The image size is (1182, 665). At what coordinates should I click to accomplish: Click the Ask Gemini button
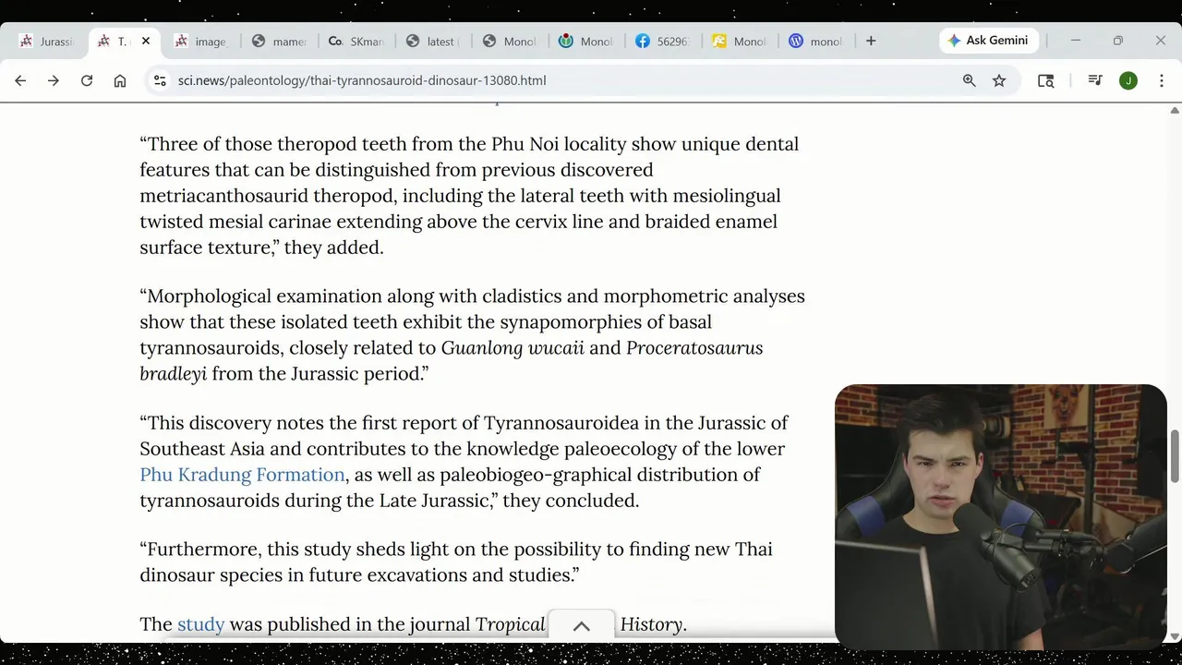click(989, 41)
